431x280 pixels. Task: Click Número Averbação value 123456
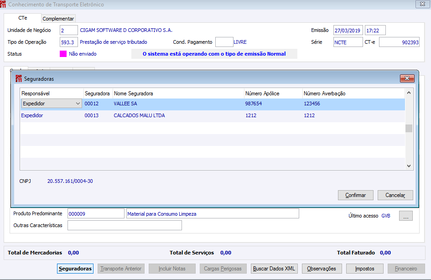point(312,104)
